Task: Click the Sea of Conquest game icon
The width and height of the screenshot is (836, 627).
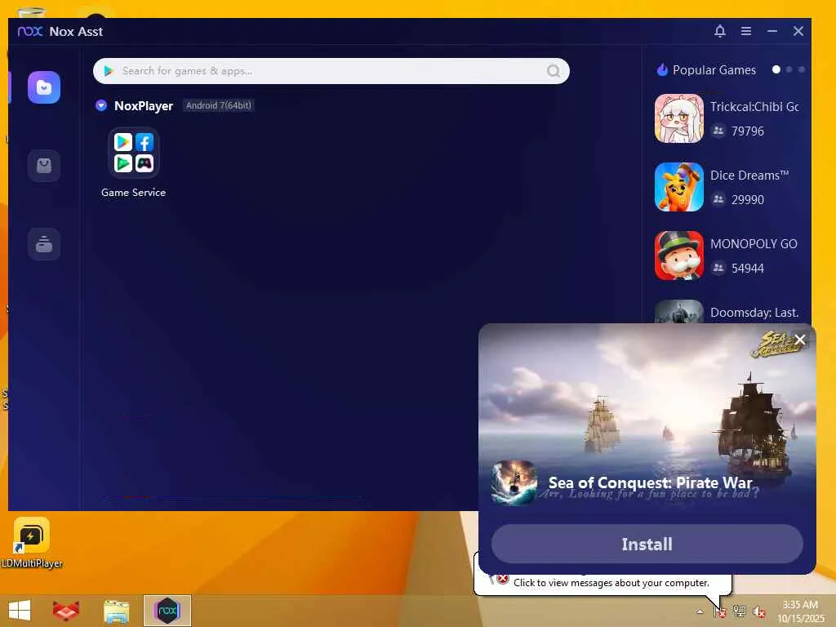Action: (x=514, y=482)
